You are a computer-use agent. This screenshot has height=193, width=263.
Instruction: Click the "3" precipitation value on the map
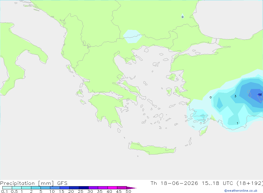(x=235, y=96)
